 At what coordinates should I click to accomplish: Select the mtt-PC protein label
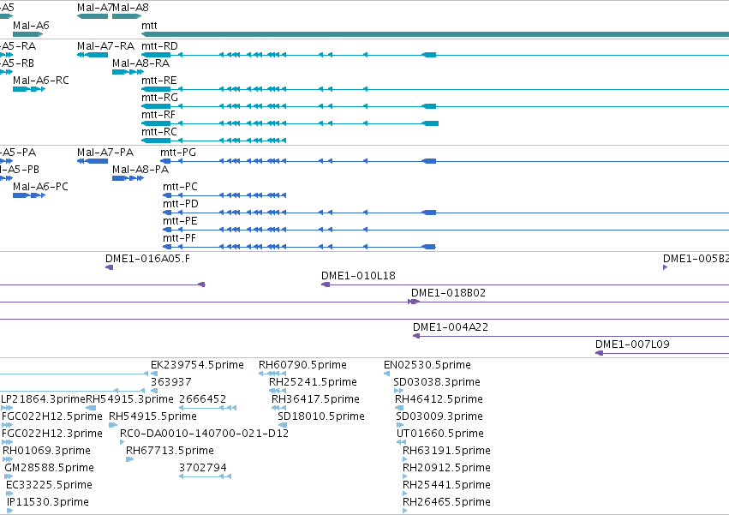pyautogui.click(x=180, y=187)
